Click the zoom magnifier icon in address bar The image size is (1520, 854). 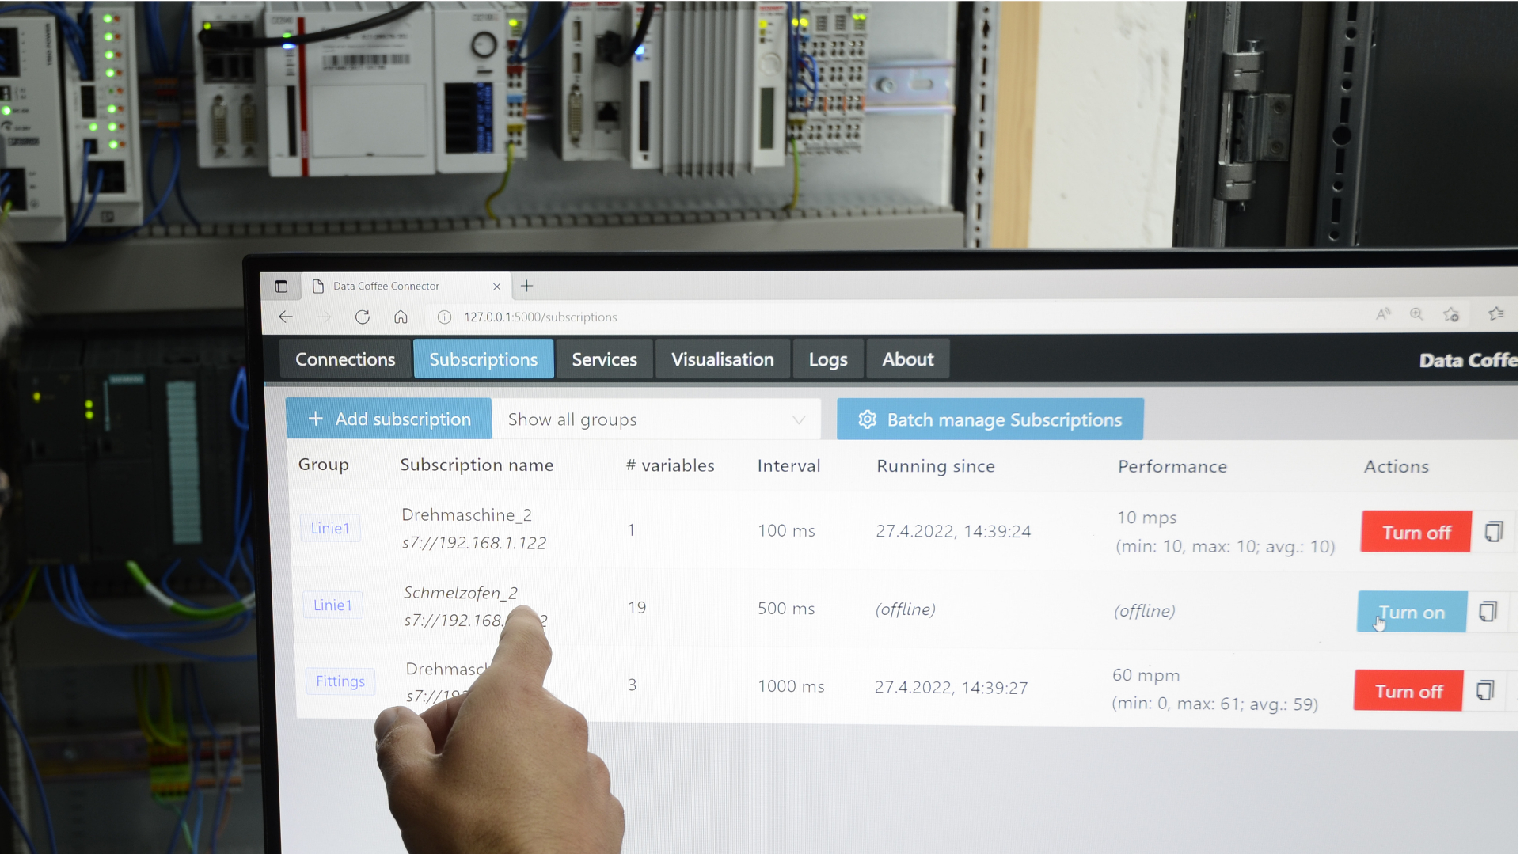tap(1416, 314)
